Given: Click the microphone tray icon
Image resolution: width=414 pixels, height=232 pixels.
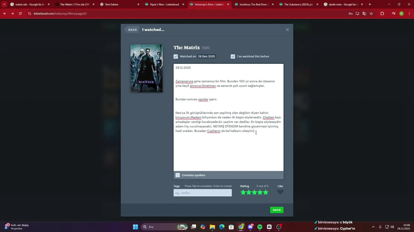Looking at the screenshot, I should (x=380, y=227).
